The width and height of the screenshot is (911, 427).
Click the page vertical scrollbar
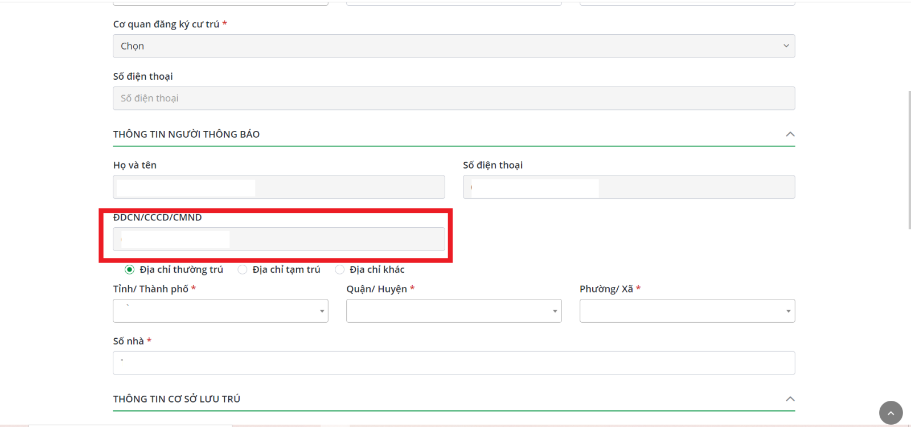pos(909,159)
